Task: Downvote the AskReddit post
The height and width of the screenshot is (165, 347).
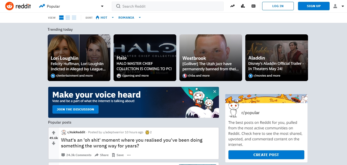Action: (53, 143)
